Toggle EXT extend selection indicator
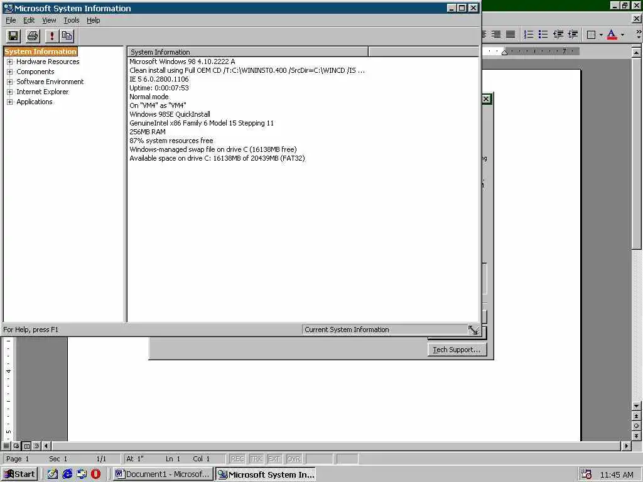The image size is (643, 482). click(274, 459)
